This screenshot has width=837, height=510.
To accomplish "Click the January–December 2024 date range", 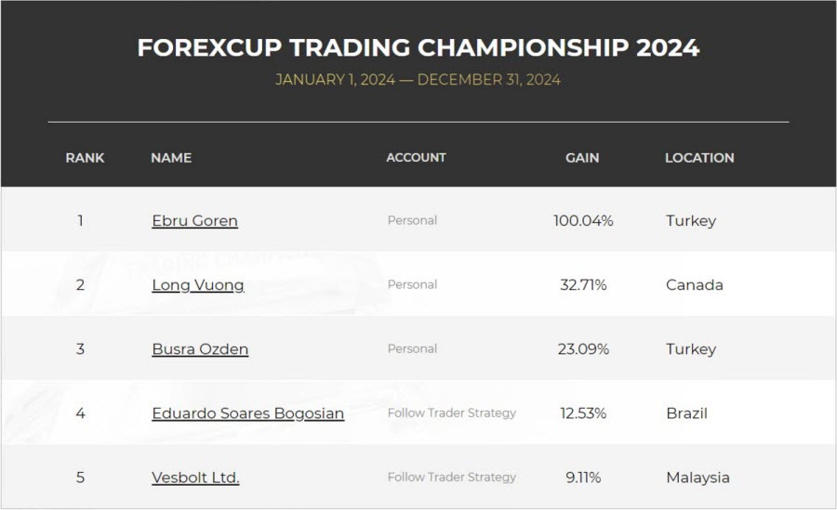I will (418, 80).
